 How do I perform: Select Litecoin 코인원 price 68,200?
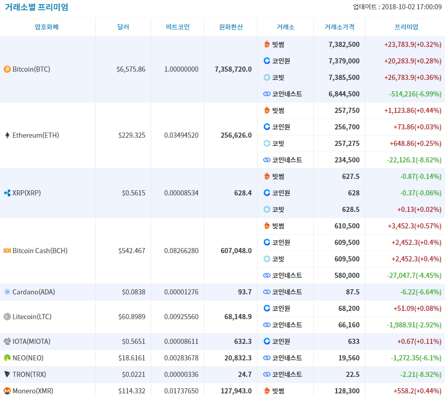pos(349,308)
